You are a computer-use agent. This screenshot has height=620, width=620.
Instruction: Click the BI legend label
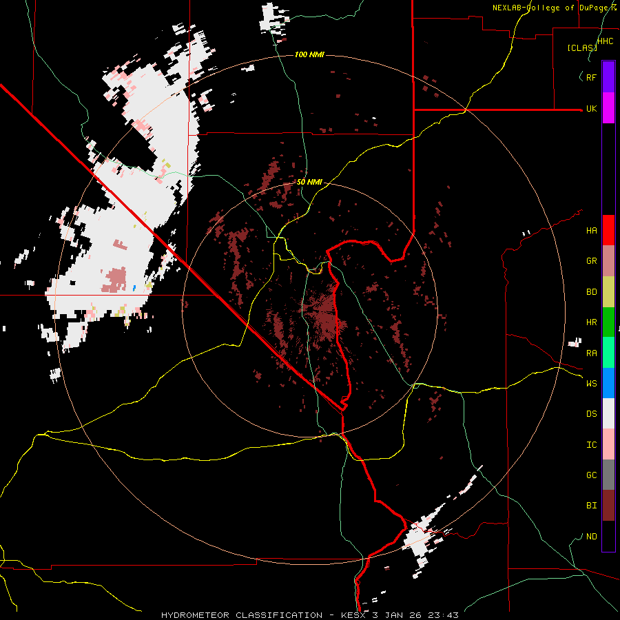592,506
